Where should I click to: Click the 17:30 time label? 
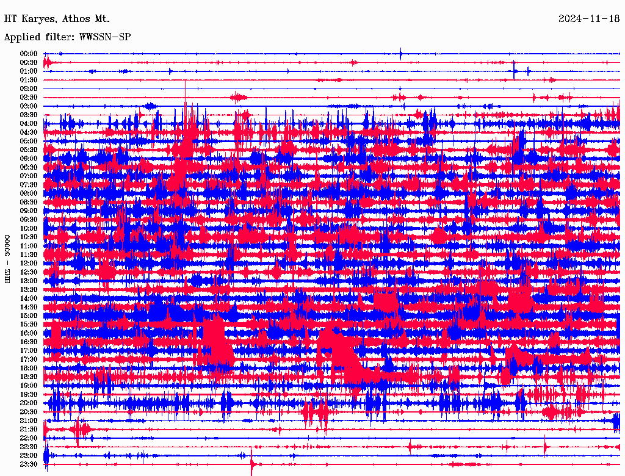[x=29, y=359]
